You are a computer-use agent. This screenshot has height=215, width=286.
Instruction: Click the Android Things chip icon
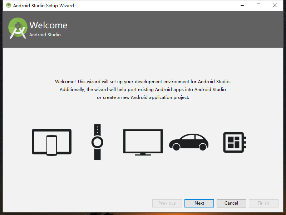(235, 142)
